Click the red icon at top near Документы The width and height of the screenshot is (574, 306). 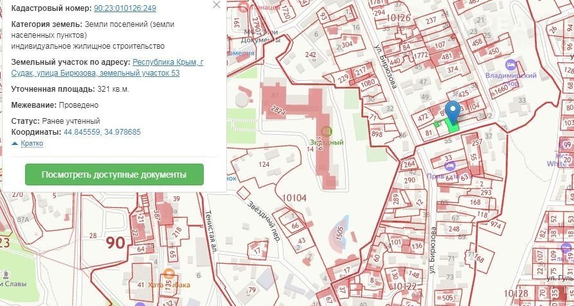point(242,6)
